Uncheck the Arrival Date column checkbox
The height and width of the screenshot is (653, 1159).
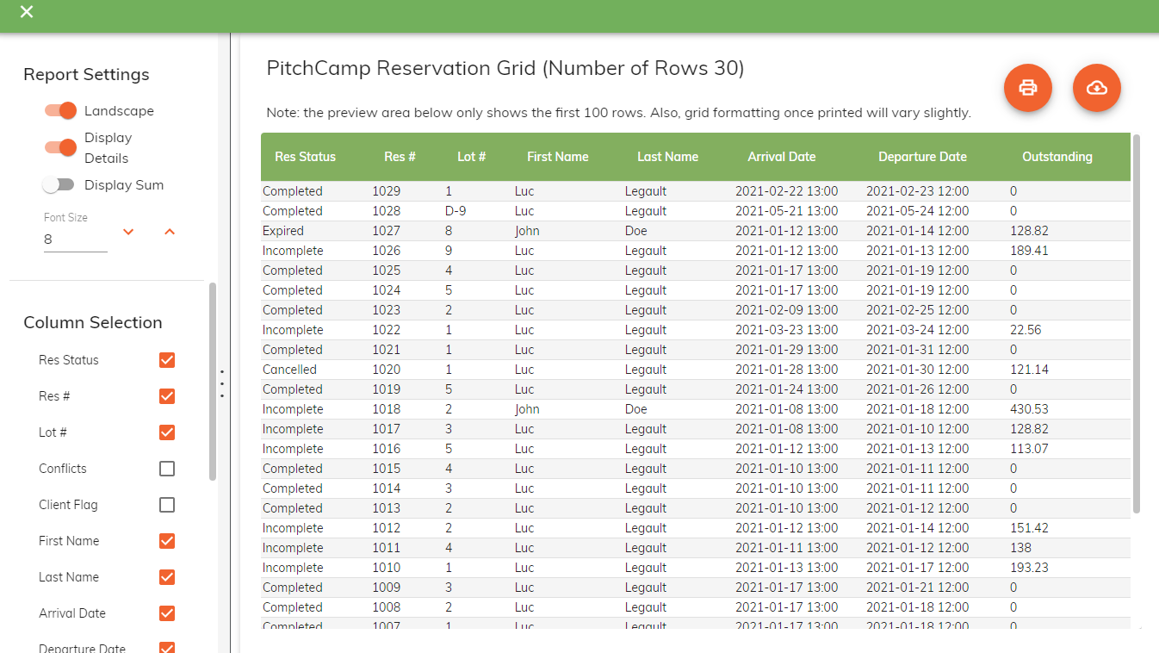pyautogui.click(x=167, y=613)
